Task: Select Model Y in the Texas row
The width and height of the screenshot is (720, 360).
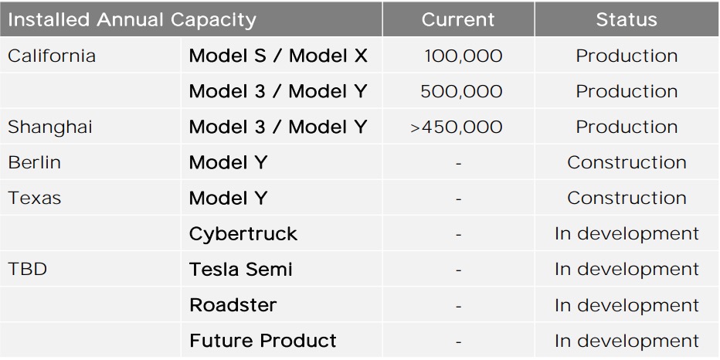Action: (228, 199)
